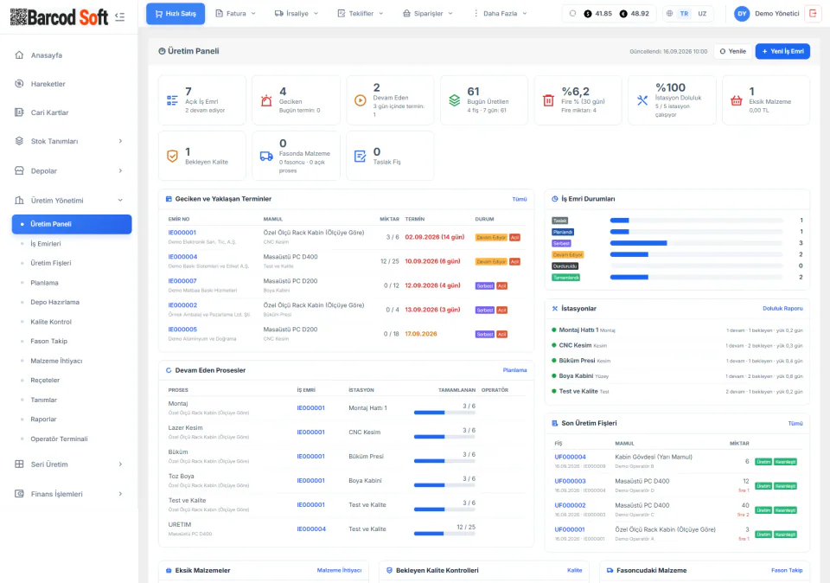Click the Geciken alarm icon

[266, 100]
